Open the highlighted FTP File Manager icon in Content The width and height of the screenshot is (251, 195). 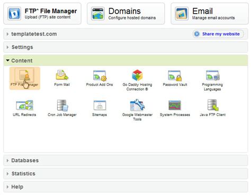pyautogui.click(x=25, y=76)
